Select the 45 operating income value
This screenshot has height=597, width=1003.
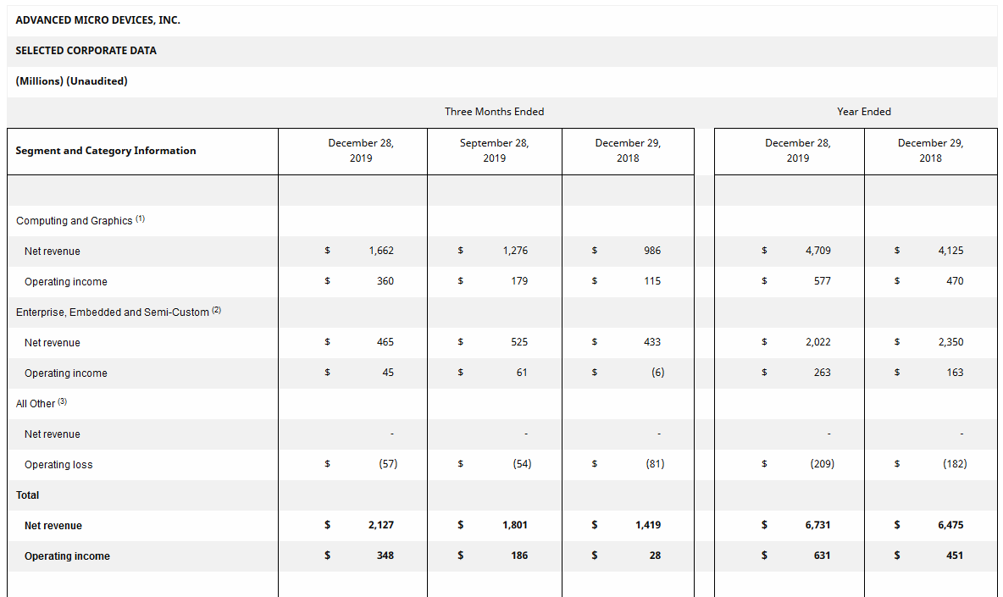(388, 373)
